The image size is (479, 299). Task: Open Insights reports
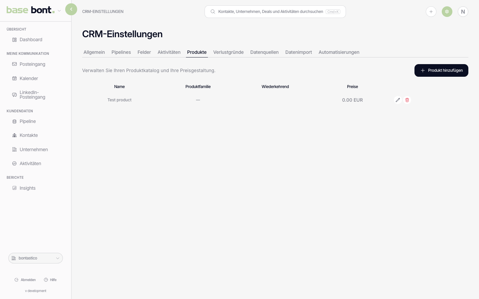(x=27, y=188)
